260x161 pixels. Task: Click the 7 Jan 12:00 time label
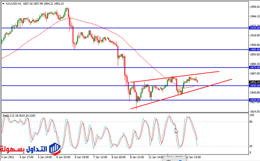[x=100, y=157]
